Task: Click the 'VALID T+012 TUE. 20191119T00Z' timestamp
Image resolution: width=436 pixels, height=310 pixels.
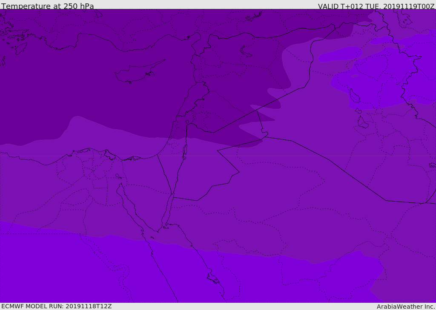Action: pos(376,6)
